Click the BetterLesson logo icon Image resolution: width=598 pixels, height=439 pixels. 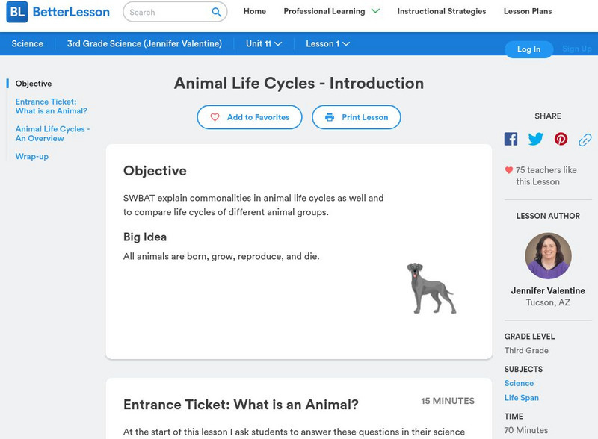17,12
